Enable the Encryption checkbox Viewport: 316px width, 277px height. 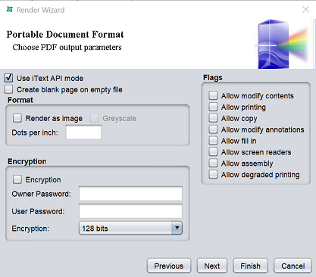click(x=17, y=179)
